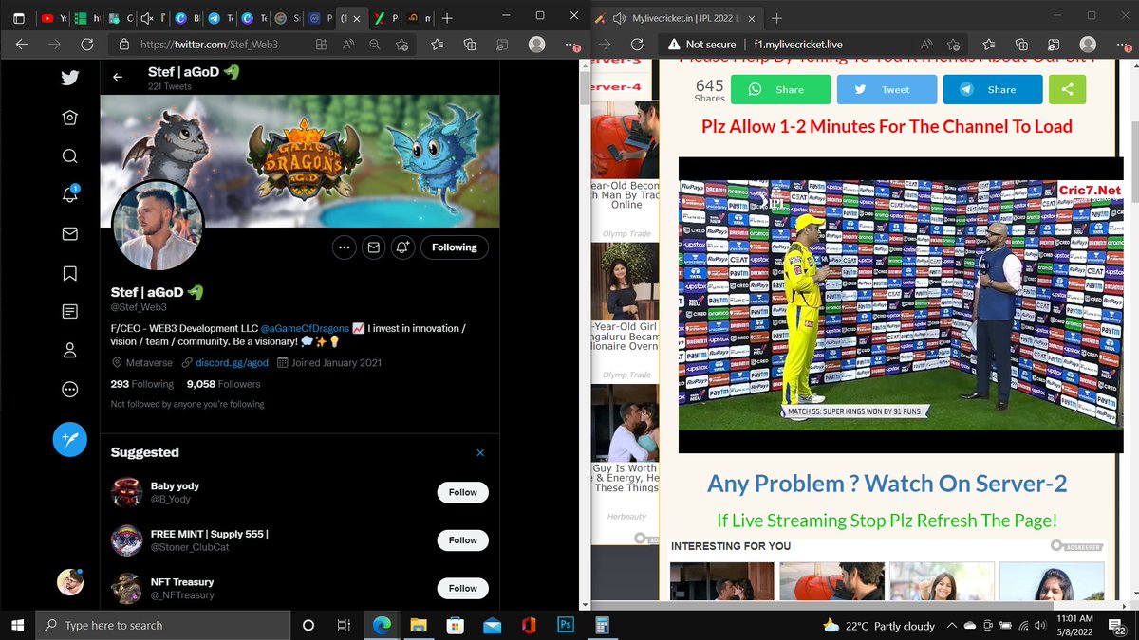Open the Explore icon in Twitter sidebar
The height and width of the screenshot is (640, 1139).
pyautogui.click(x=69, y=117)
